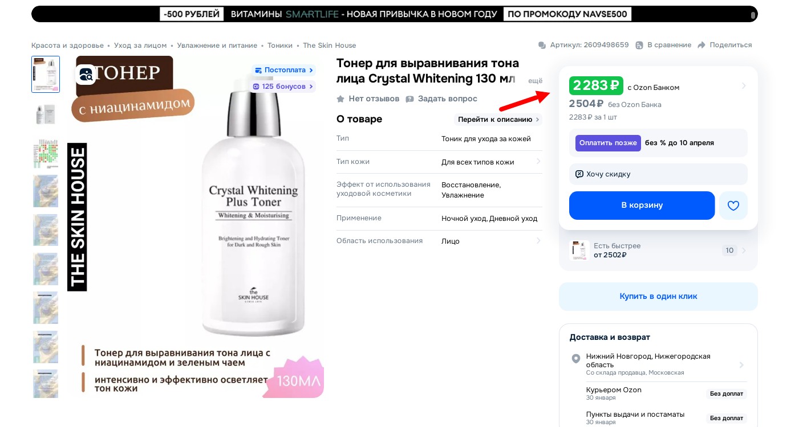807x427 pixels.
Task: Add the product to cart with В корзину
Action: pyautogui.click(x=642, y=206)
